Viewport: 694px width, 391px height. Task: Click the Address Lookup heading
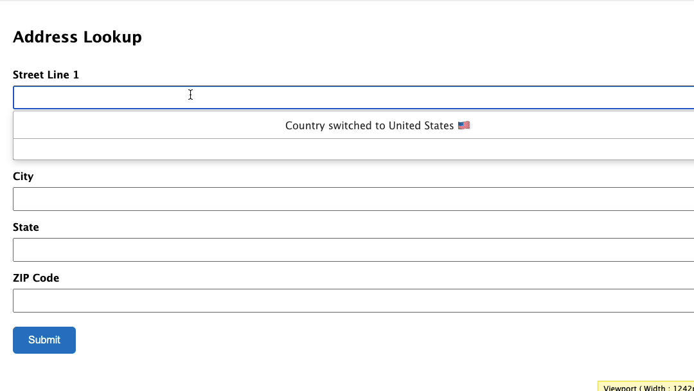(x=77, y=37)
